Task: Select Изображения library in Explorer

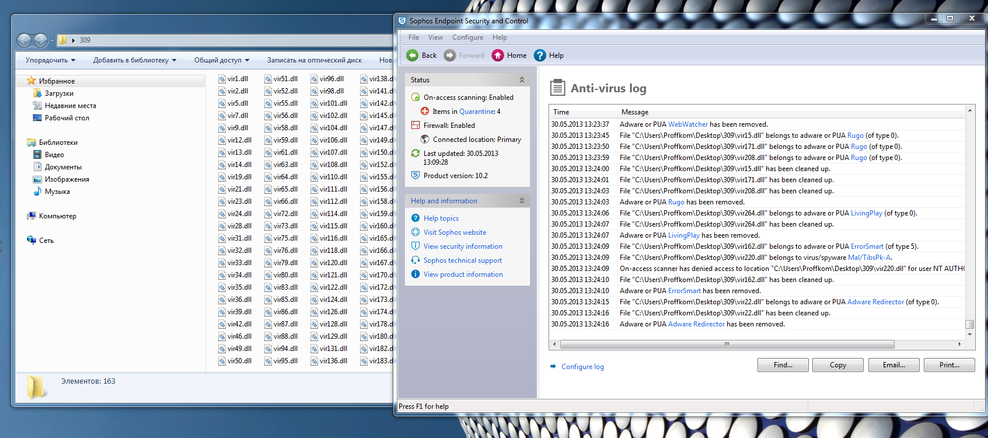Action: (x=67, y=179)
